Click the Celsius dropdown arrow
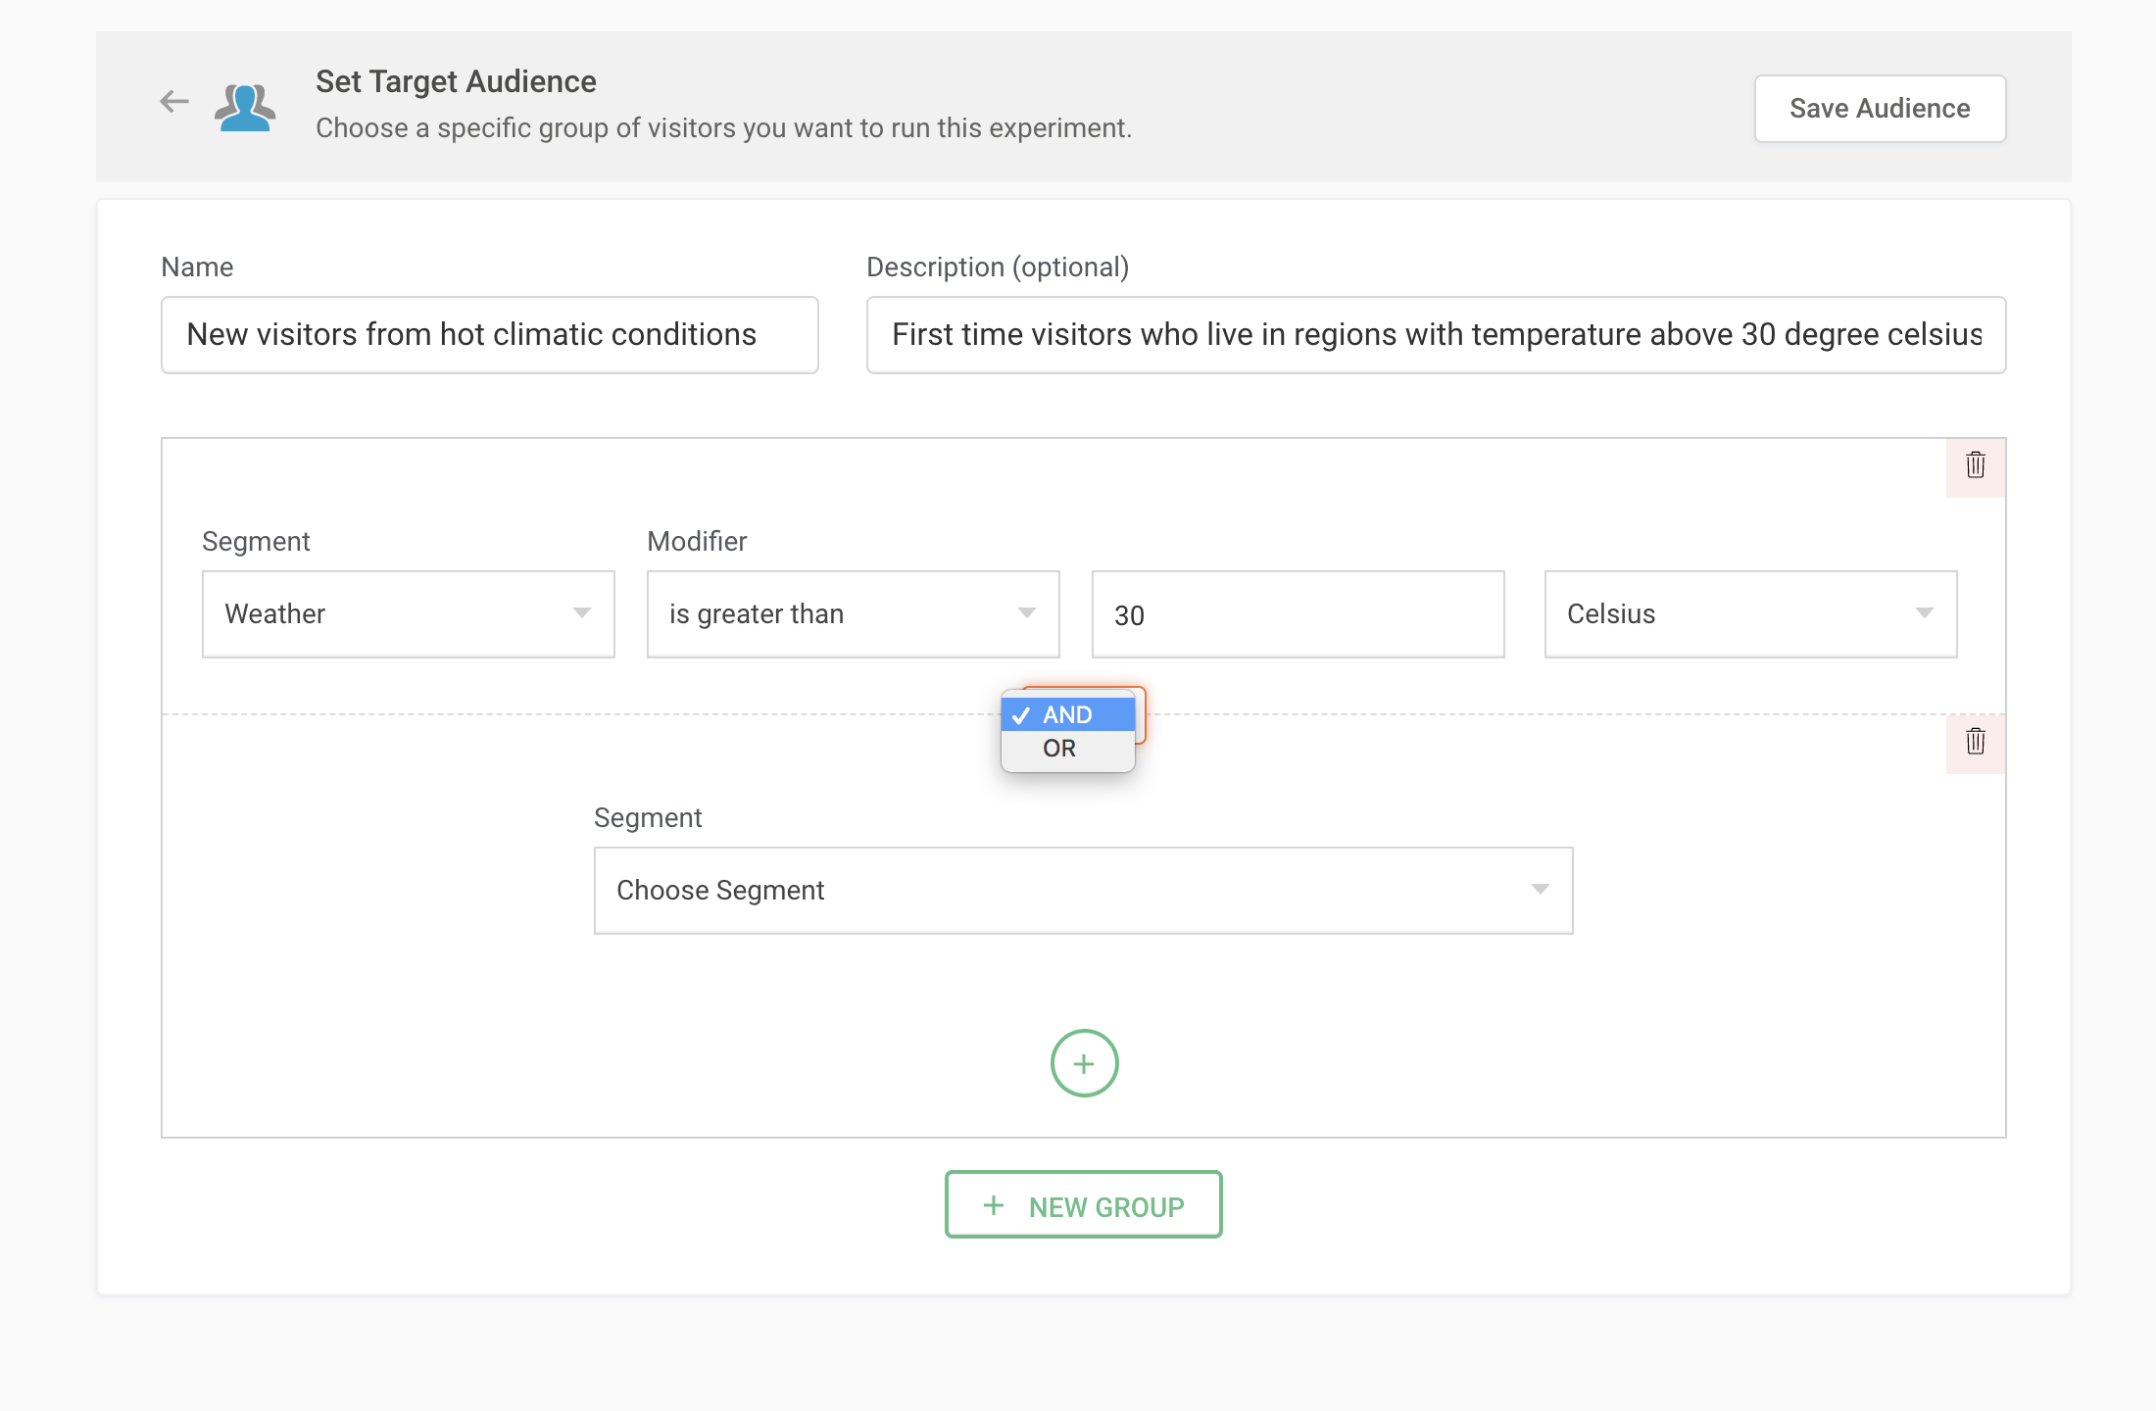 1925,613
